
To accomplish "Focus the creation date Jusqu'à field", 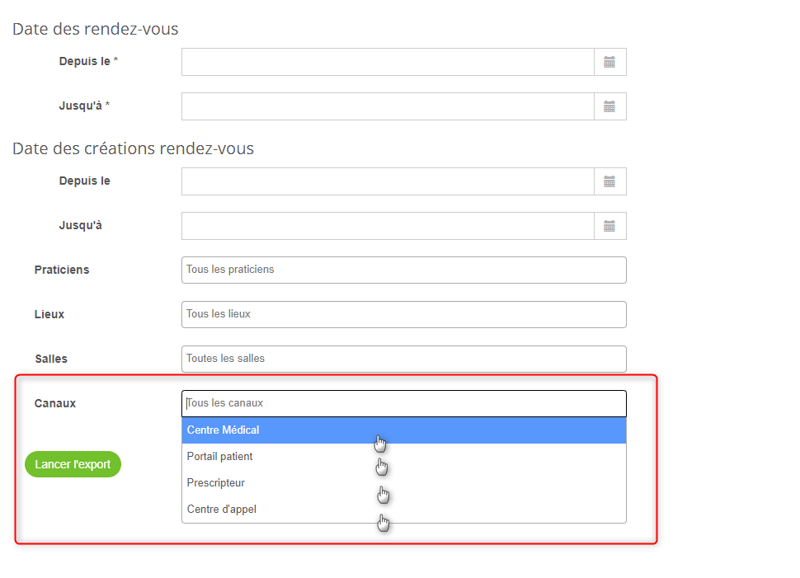I will pyautogui.click(x=388, y=226).
